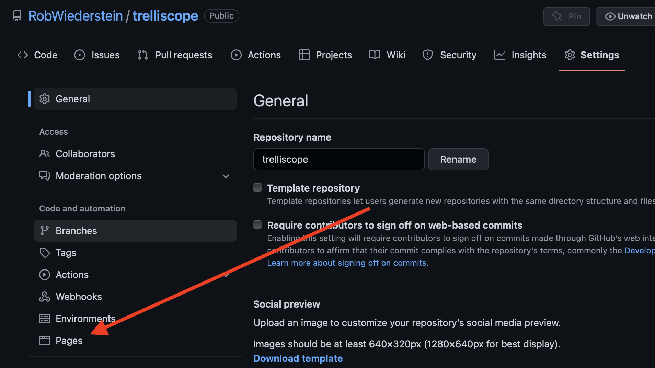Image resolution: width=655 pixels, height=368 pixels.
Task: Select Branches in the sidebar
Action: point(135,231)
